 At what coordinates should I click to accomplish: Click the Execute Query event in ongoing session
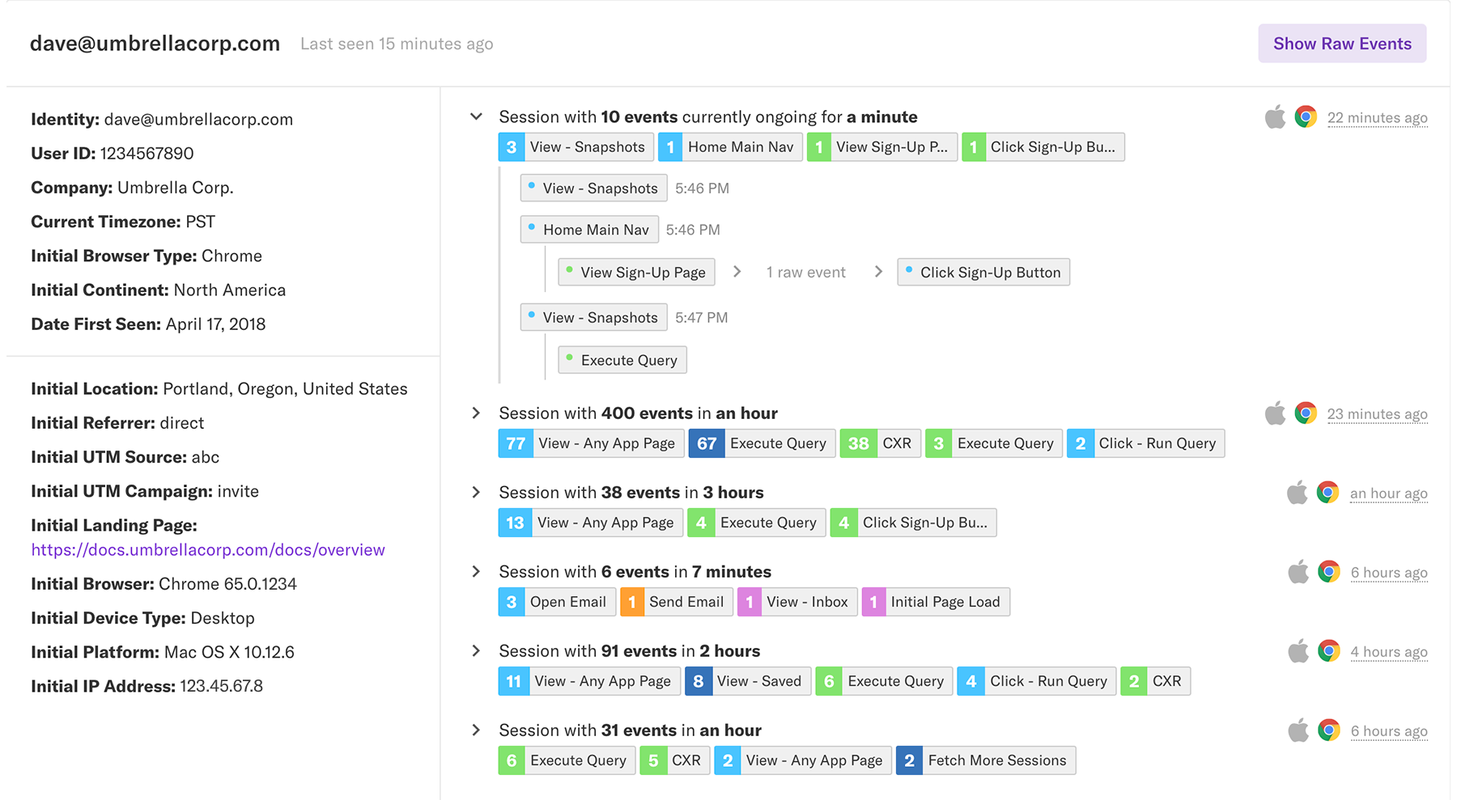[622, 359]
